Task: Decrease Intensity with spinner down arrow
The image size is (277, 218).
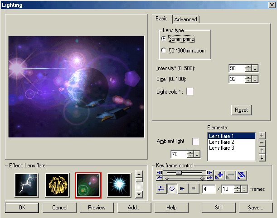Action: tap(248, 70)
